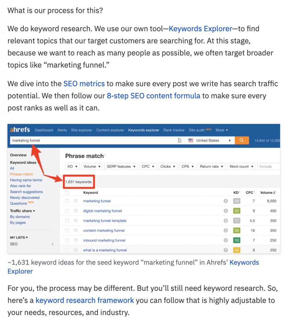
Task: Click the SERP features circle for marketing funnel template
Action: click(x=226, y=220)
